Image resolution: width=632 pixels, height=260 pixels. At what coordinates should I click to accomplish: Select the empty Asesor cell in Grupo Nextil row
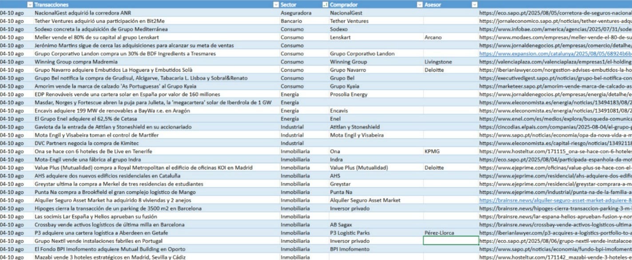click(x=451, y=241)
